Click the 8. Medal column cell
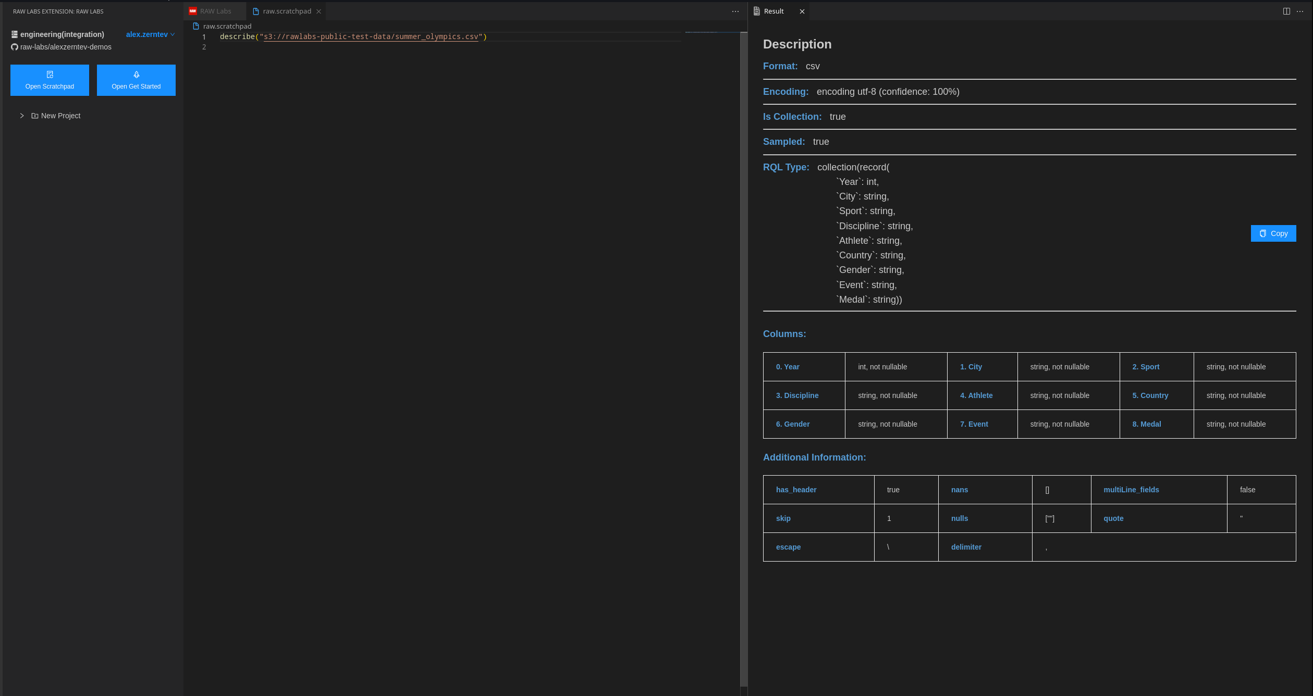Viewport: 1313px width, 696px height. (1157, 424)
